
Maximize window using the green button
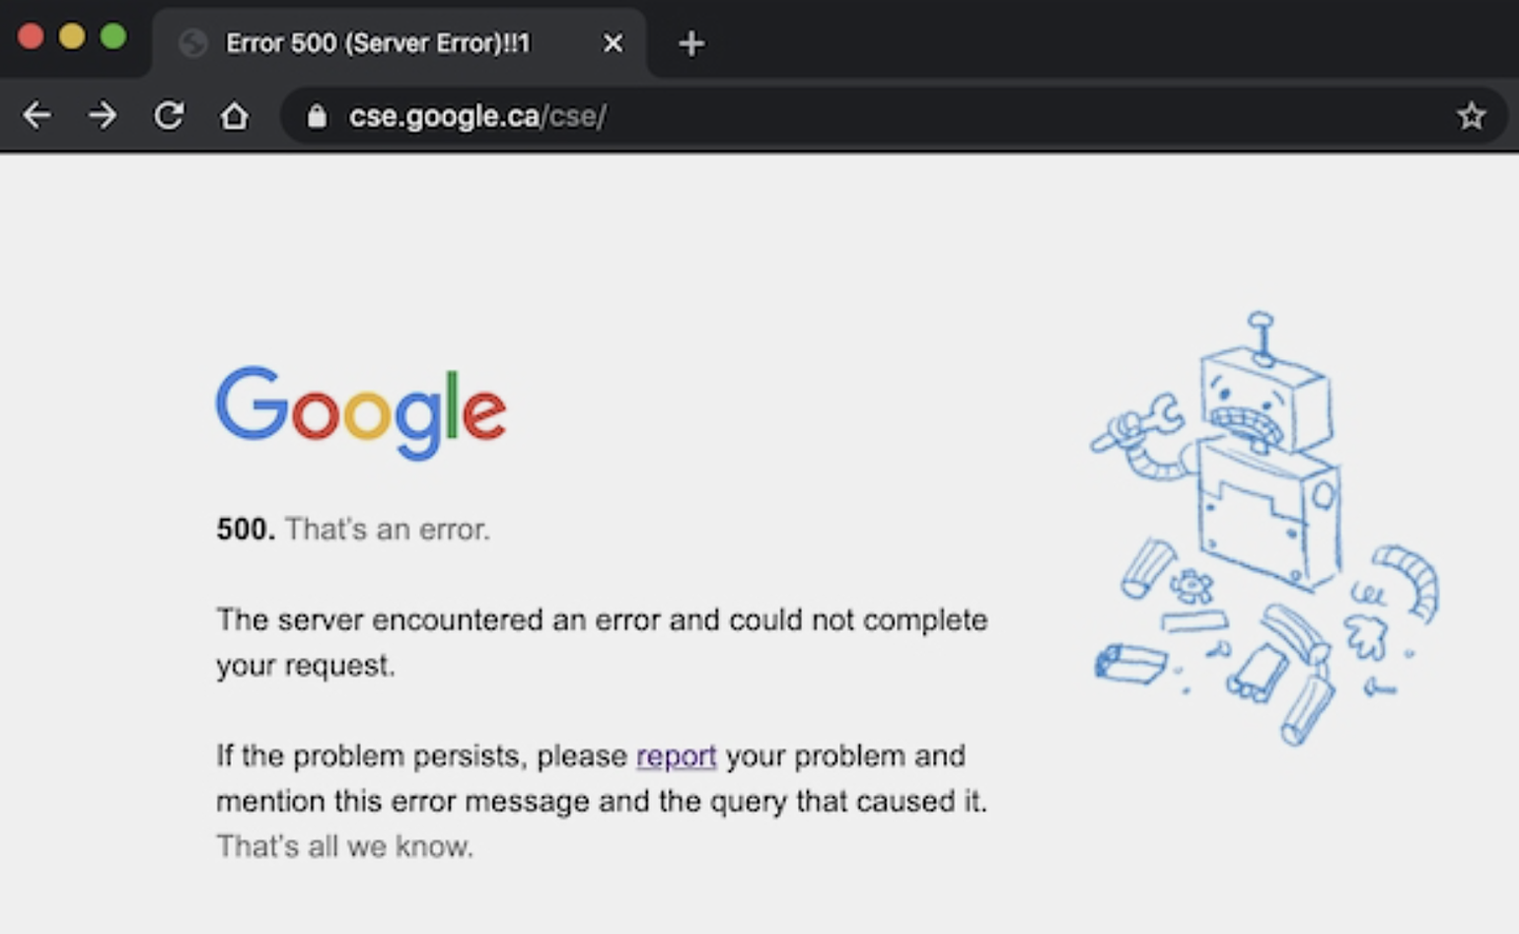tap(113, 36)
